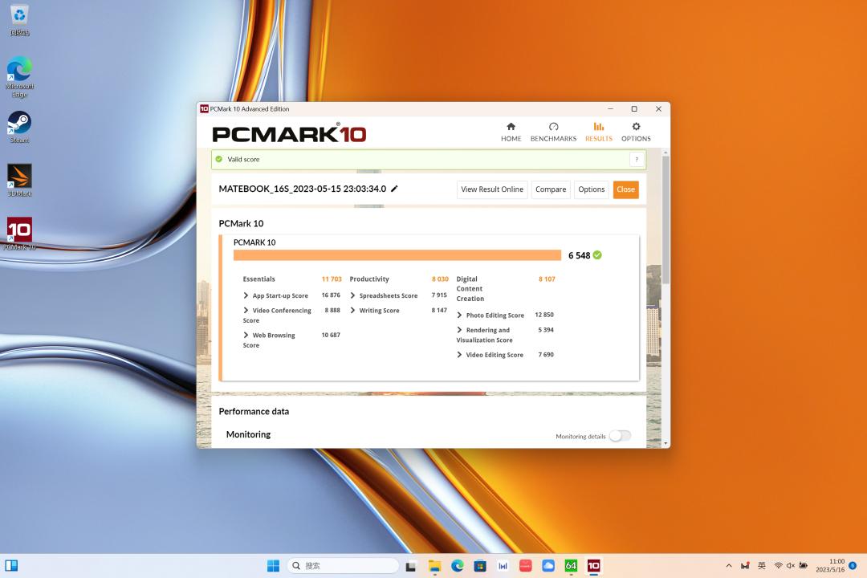The width and height of the screenshot is (867, 578).
Task: Open PCMark 10 from the taskbar
Action: pyautogui.click(x=594, y=566)
